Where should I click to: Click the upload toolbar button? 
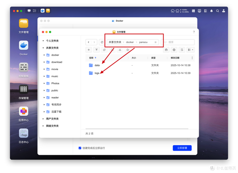pos(97,50)
